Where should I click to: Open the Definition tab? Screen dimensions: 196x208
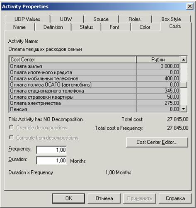53,27
